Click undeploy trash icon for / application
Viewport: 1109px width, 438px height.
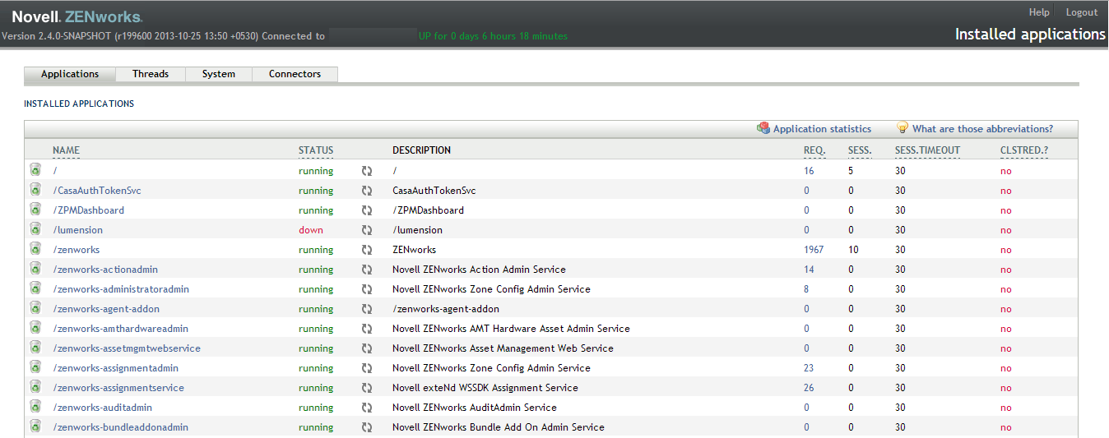35,170
